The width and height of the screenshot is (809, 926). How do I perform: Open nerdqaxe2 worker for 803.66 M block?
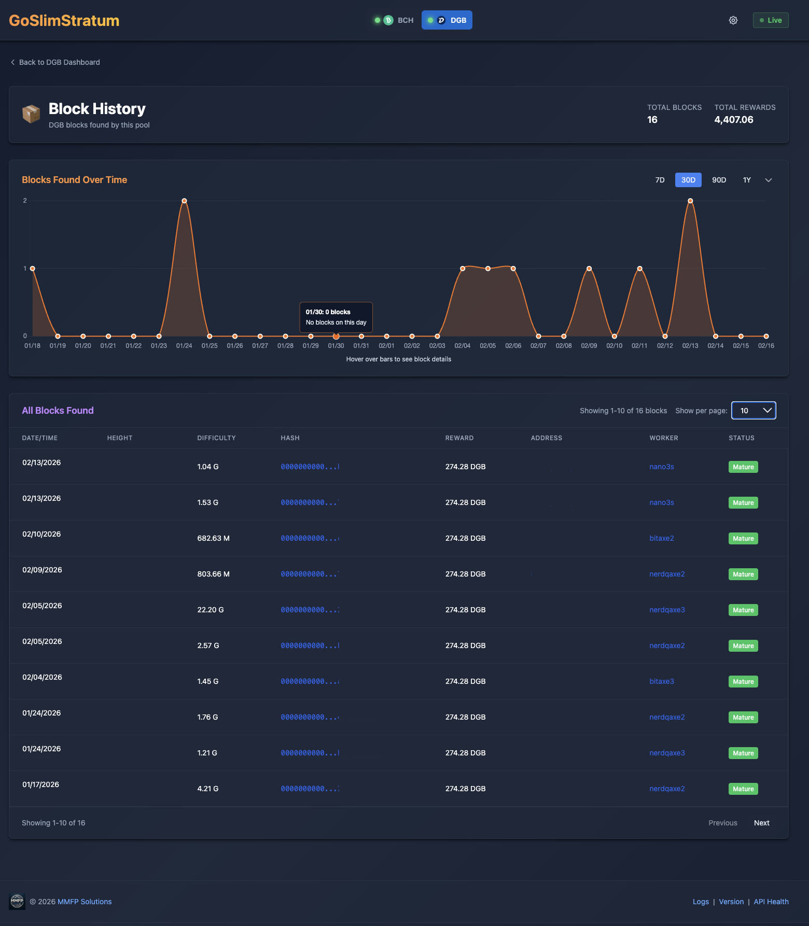click(x=667, y=574)
